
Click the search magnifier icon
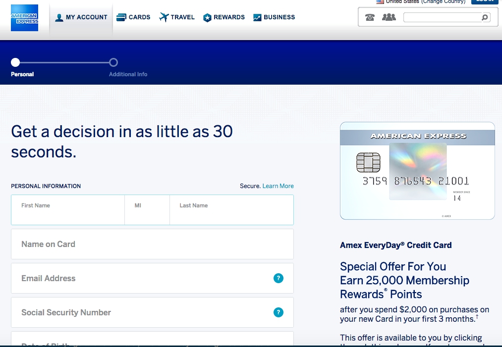coord(485,17)
